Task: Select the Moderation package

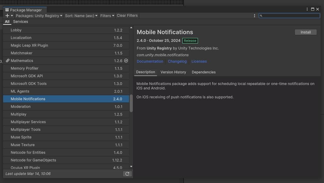Action: [66, 107]
